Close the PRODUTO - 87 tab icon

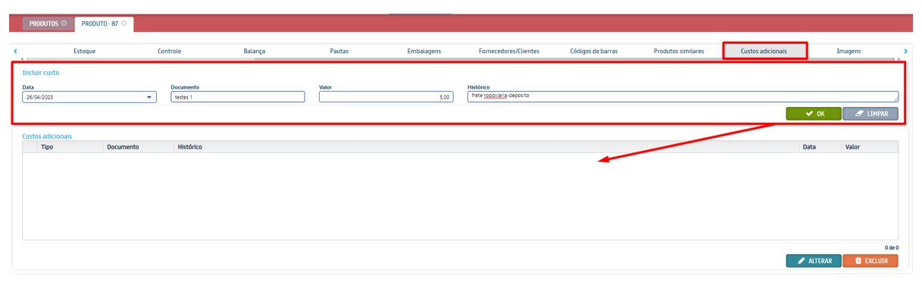[x=124, y=24]
